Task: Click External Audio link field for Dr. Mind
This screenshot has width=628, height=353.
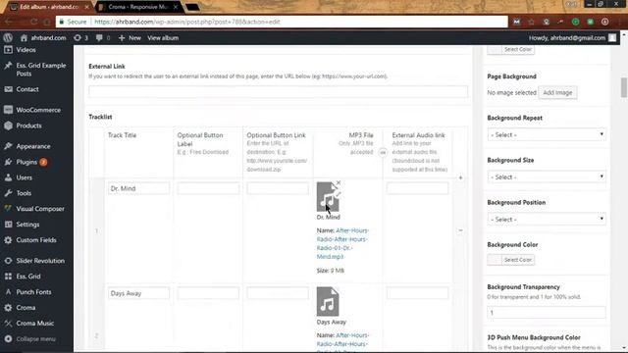Action: 417,188
